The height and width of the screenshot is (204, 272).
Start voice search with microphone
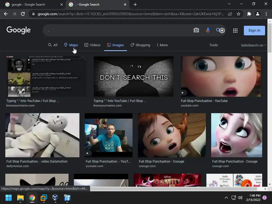(x=208, y=30)
